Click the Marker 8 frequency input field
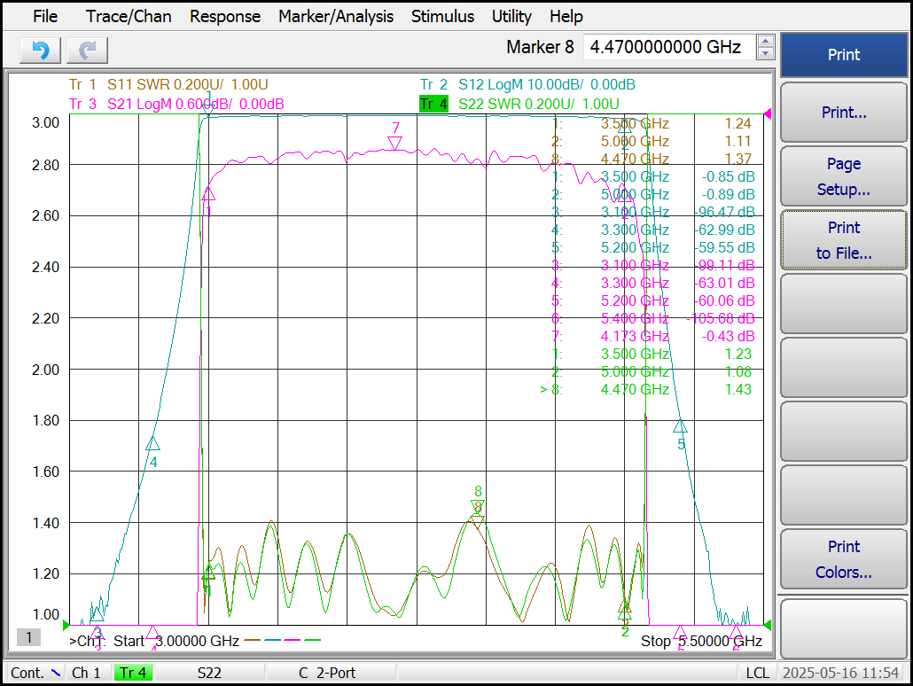 (669, 47)
